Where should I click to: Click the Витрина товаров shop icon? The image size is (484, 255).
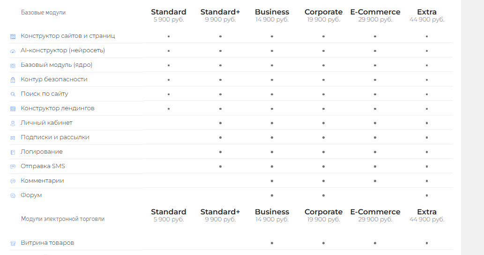tap(13, 243)
